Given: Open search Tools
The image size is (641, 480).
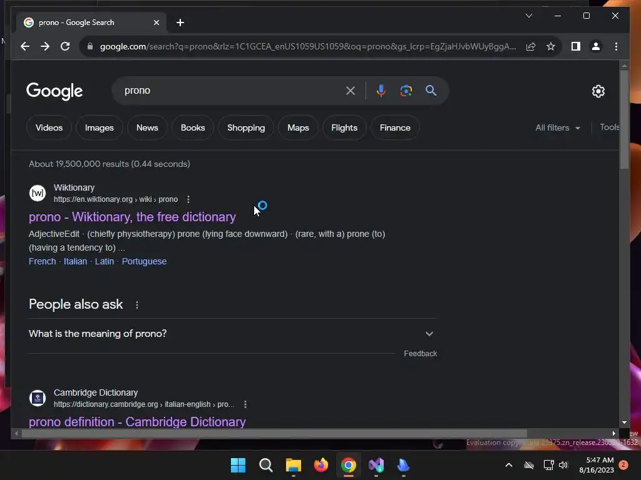Looking at the screenshot, I should (609, 127).
